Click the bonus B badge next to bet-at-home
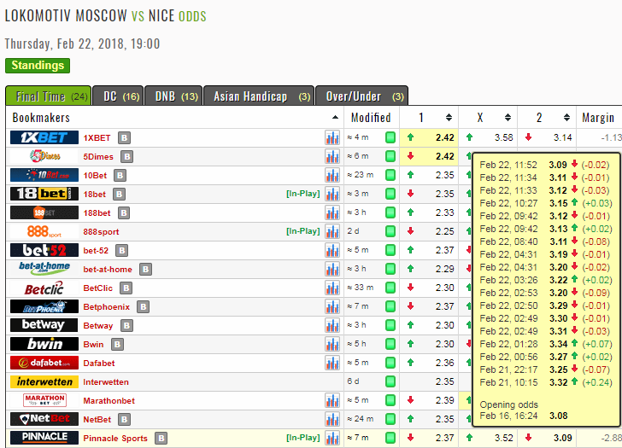Screen dimensions: 622x448 [145, 270]
